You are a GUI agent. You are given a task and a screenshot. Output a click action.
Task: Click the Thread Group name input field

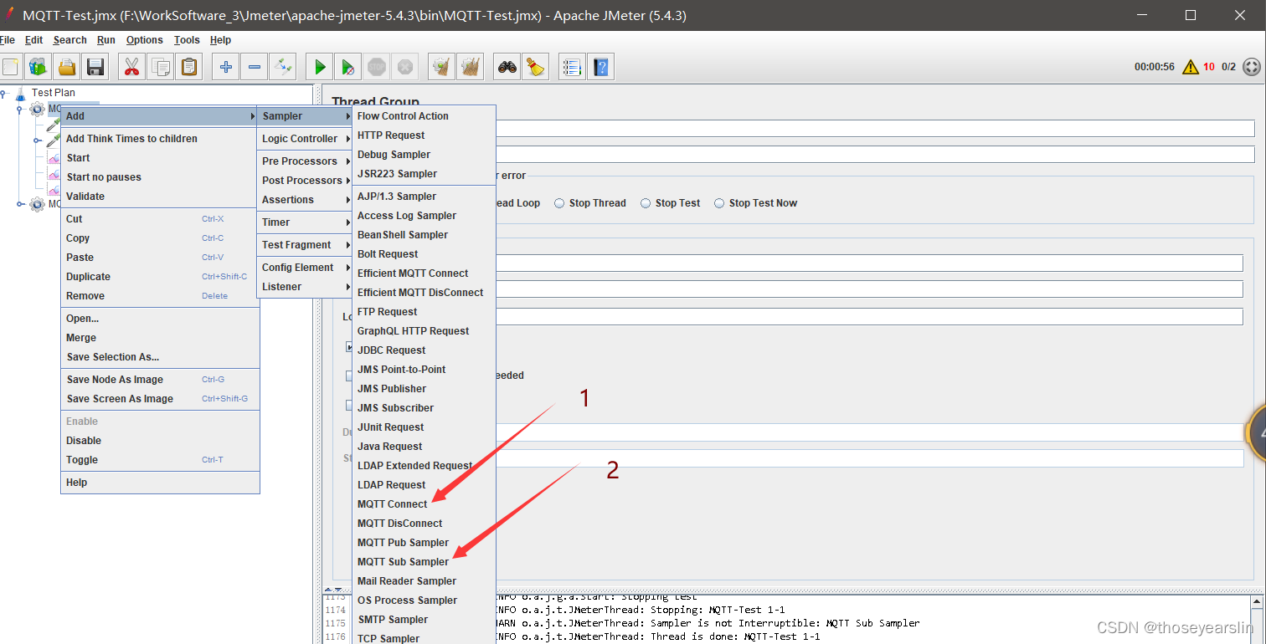[x=876, y=128]
